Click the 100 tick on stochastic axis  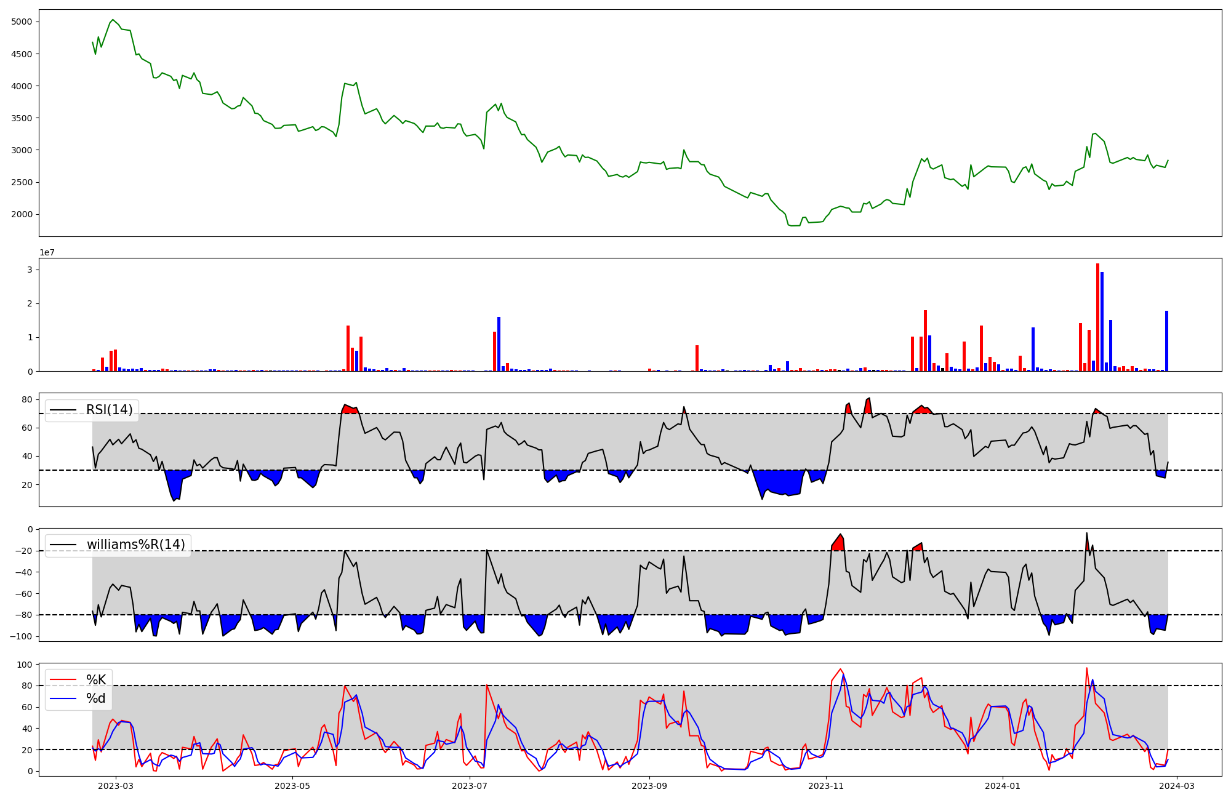[x=25, y=665]
